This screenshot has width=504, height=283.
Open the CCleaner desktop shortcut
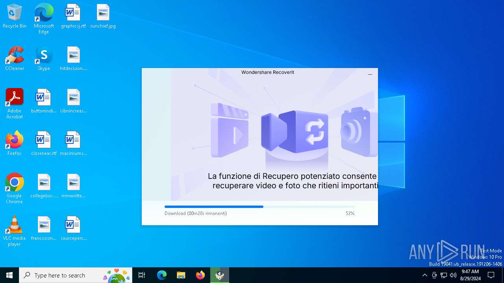tap(15, 59)
